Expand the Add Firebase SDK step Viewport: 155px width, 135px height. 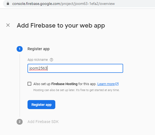[x=43, y=122]
